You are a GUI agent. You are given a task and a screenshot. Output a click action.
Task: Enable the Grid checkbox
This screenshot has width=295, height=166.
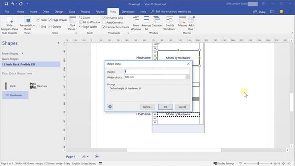point(38,27)
